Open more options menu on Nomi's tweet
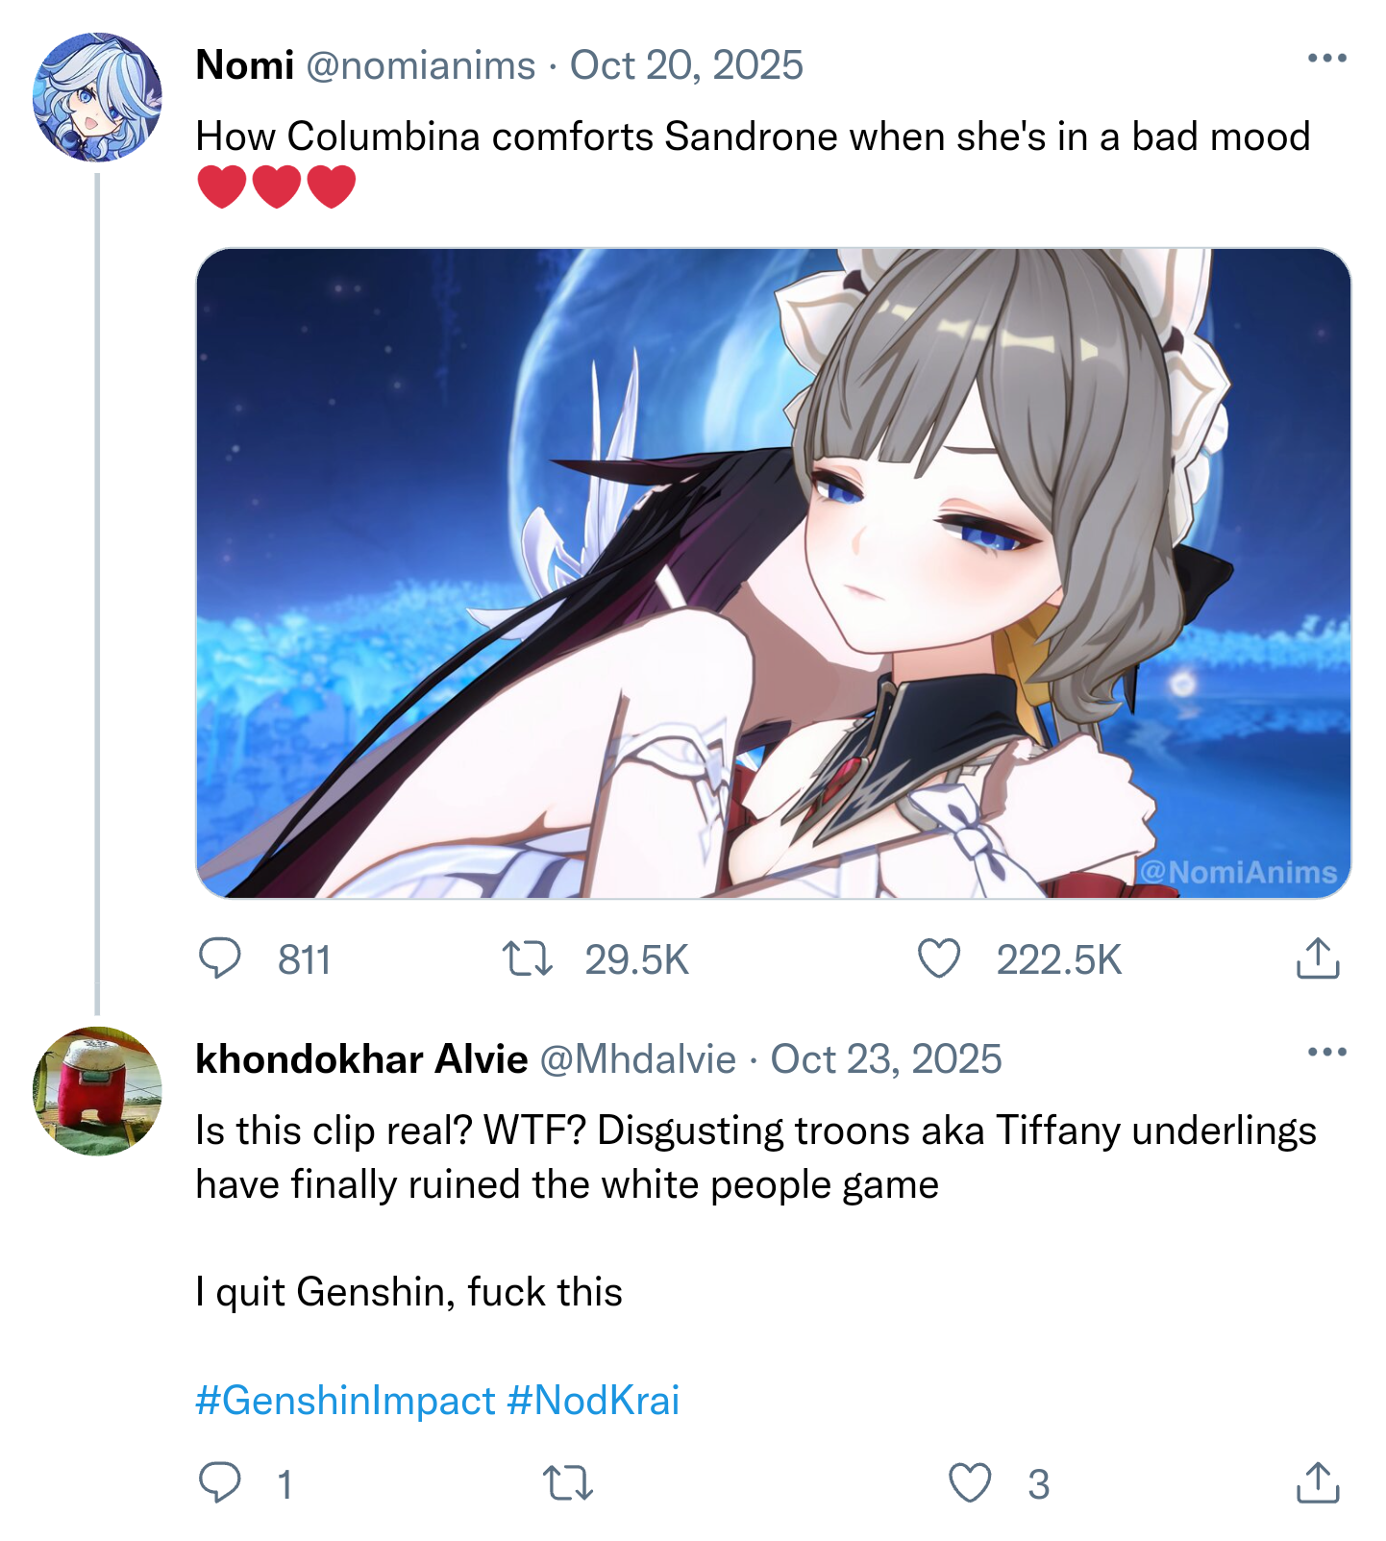Screen dimensions: 1386x1541 coord(1327,59)
